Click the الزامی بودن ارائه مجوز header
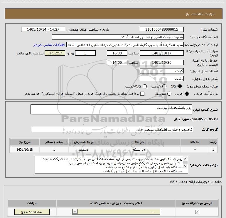Image resolution: width=226 pixels, height=218 pixels. coord(197,203)
